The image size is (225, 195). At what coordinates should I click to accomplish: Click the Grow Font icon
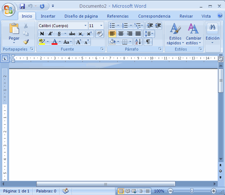(78, 42)
